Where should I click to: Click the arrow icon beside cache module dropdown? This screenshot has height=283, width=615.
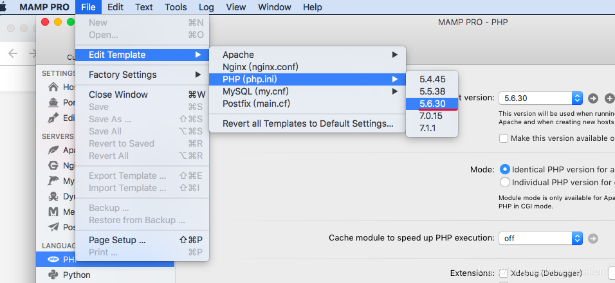click(x=593, y=238)
